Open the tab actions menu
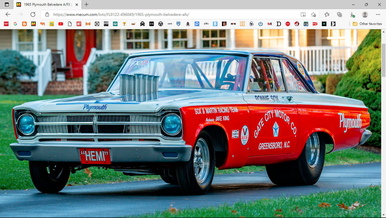Screen dimensions: 386x218 pos(7,5)
